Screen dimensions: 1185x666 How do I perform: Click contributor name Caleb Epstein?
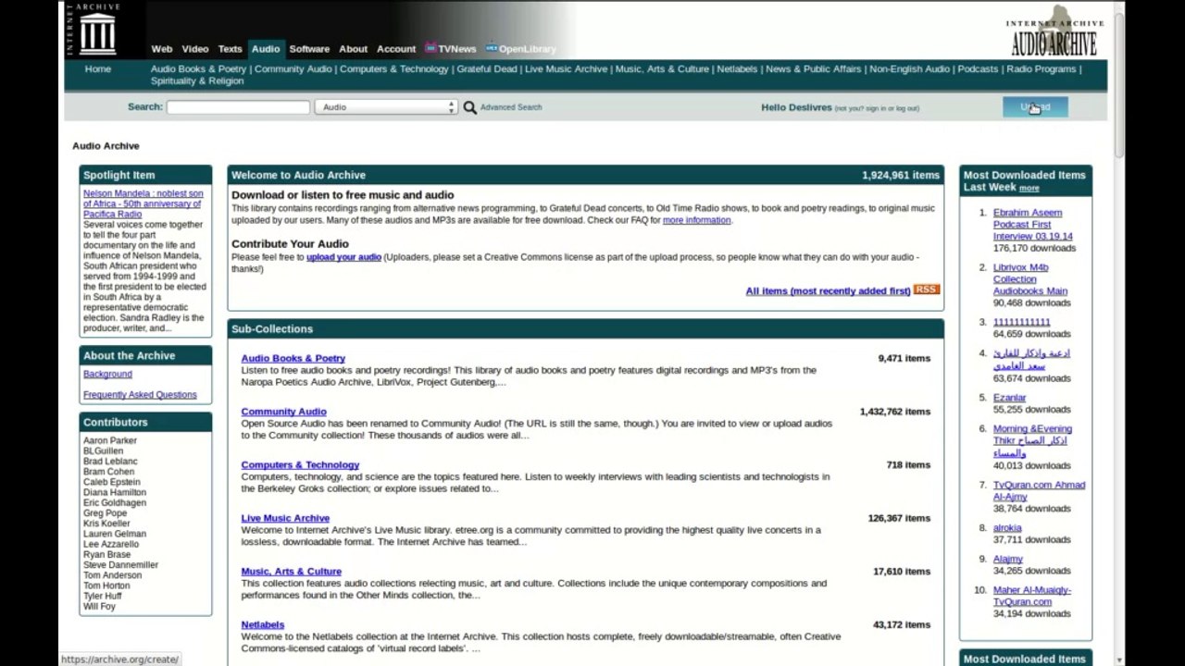(112, 483)
